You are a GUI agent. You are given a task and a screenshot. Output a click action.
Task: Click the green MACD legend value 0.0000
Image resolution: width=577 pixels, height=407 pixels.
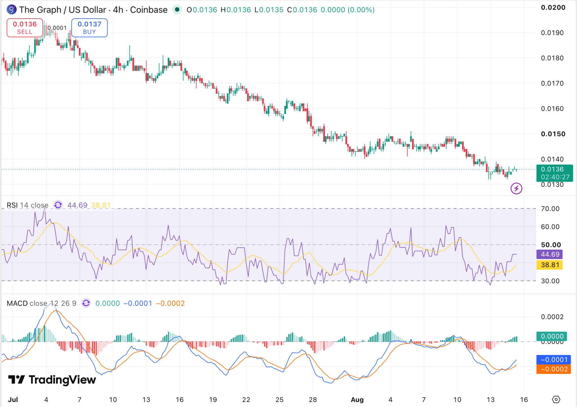coord(108,303)
